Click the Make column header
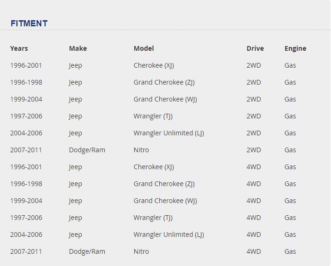 coord(78,48)
